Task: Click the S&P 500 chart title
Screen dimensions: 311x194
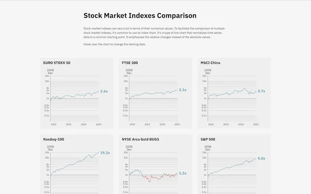Action: [x=207, y=139]
